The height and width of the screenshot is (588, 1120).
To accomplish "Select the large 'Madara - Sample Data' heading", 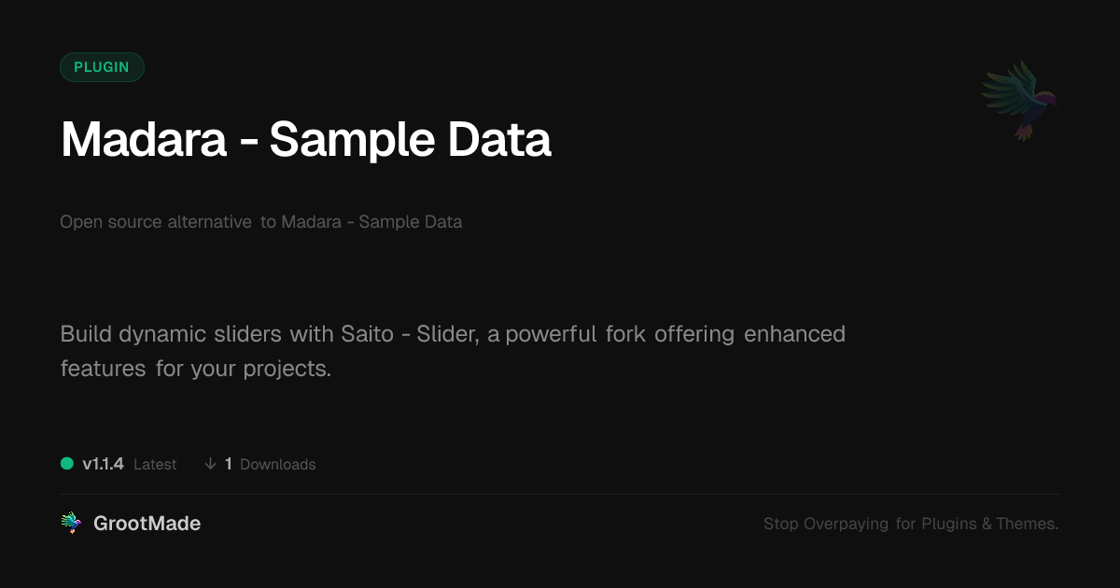I will click(306, 139).
